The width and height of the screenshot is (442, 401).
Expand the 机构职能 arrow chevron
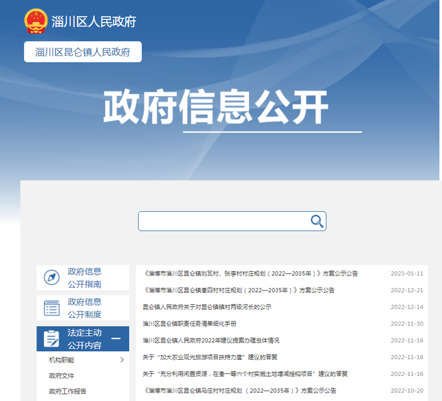pos(122,360)
